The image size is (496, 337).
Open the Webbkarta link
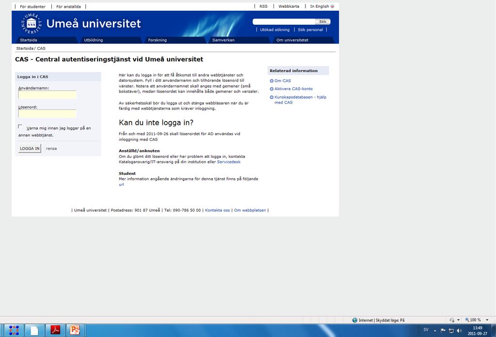(289, 6)
